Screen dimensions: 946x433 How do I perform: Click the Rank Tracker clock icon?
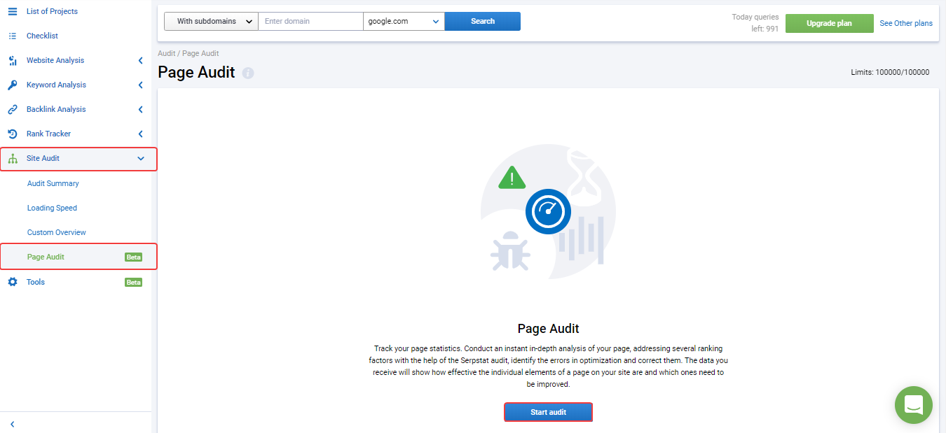12,134
